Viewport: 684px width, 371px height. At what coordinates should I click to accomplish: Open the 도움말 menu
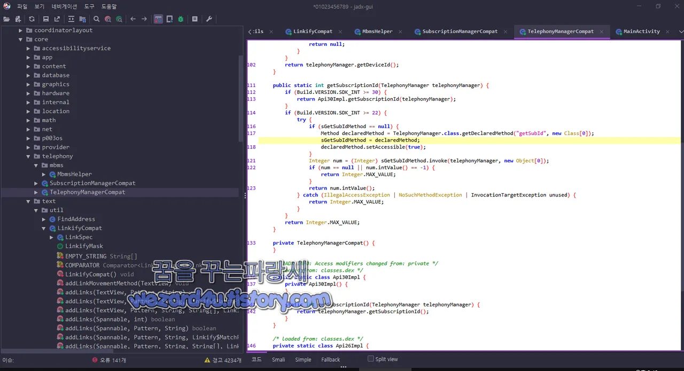[x=110, y=6]
